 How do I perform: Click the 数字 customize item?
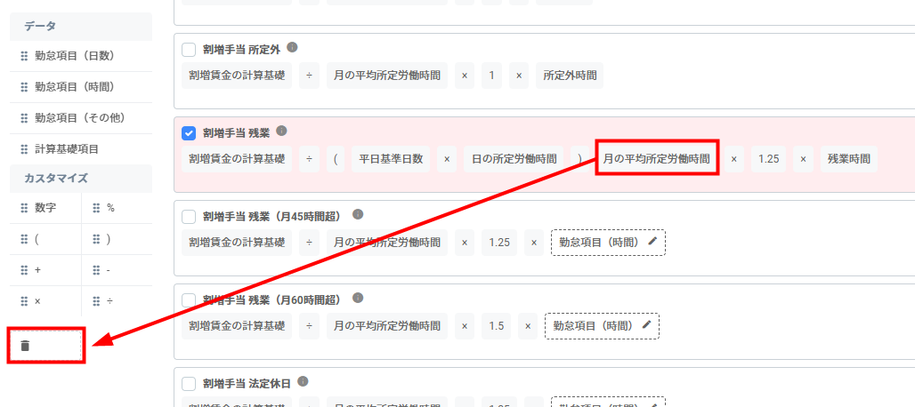45,209
